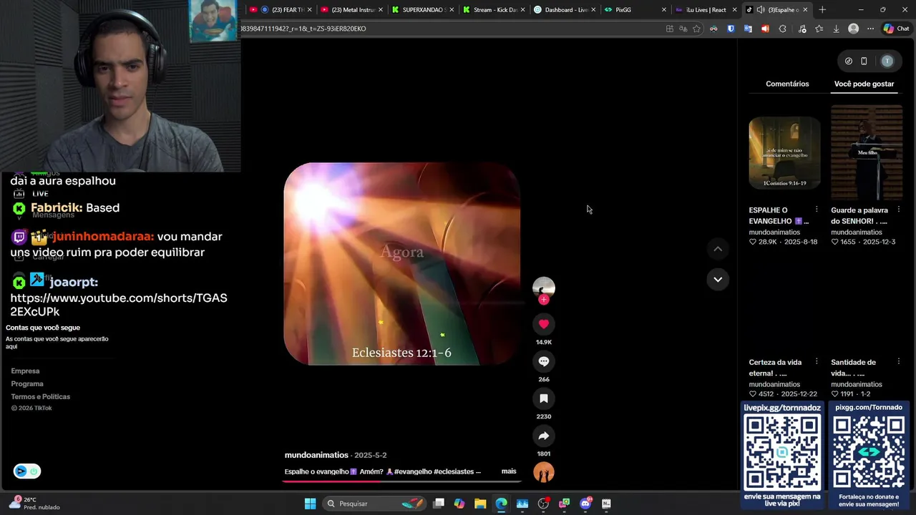Open OBS Studio from the taskbar
916x515 pixels.
(543, 504)
